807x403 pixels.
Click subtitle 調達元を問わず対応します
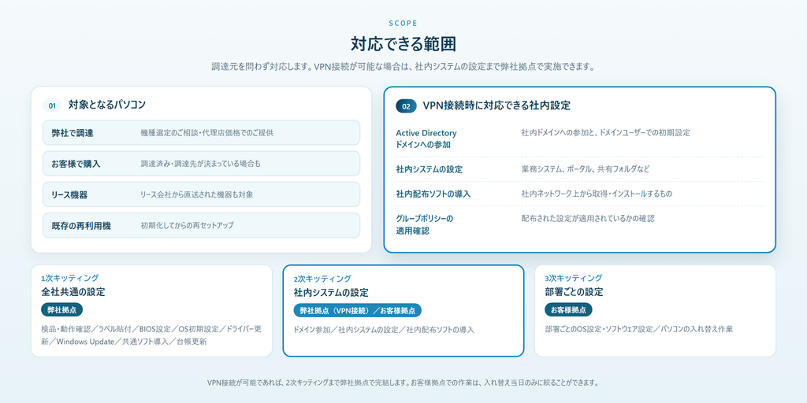403,67
